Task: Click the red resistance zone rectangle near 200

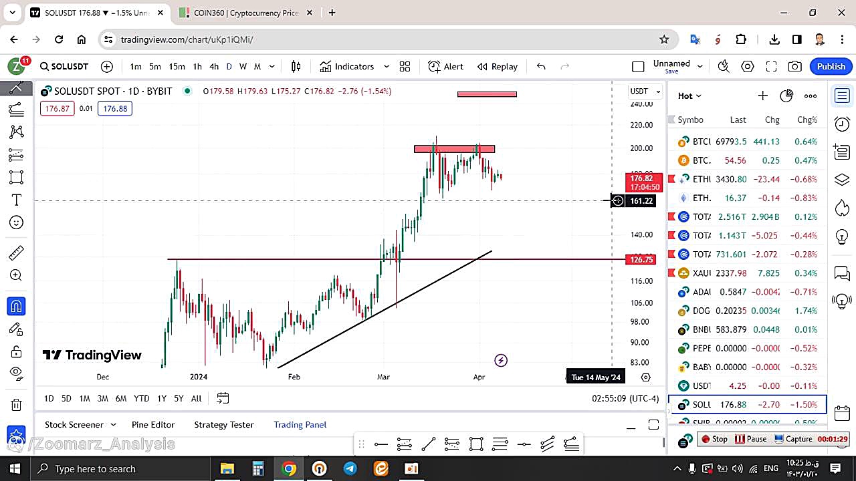Action: tap(455, 149)
